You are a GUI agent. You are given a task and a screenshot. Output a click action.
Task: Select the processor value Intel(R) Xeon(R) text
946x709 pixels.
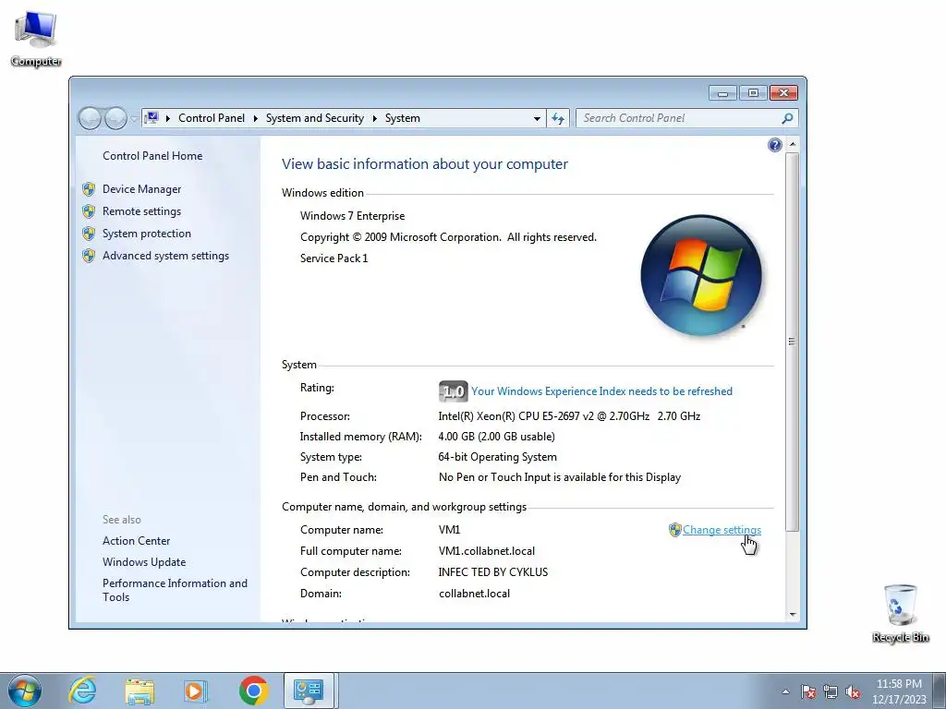point(569,416)
